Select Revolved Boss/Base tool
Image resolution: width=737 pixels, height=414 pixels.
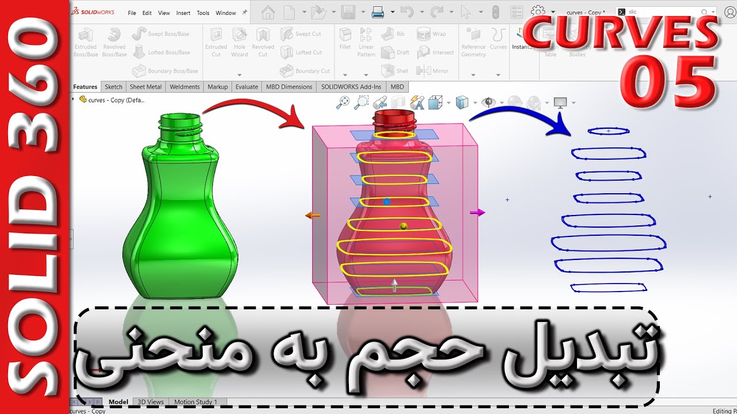tap(114, 43)
